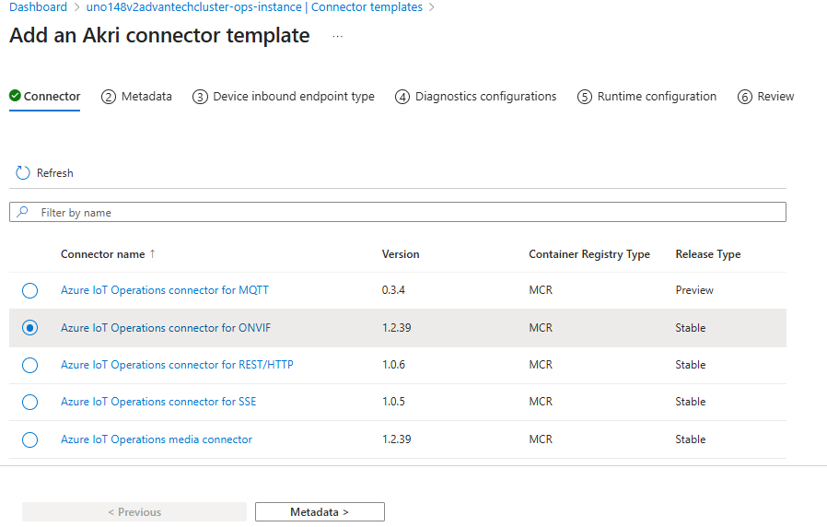Click the green Connector step checkmark icon
The height and width of the screenshot is (527, 827).
tap(15, 96)
